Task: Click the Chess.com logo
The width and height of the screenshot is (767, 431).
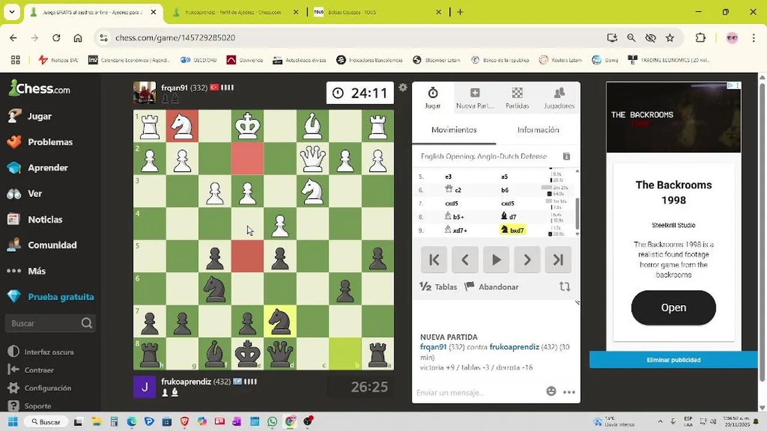Action: [40, 89]
